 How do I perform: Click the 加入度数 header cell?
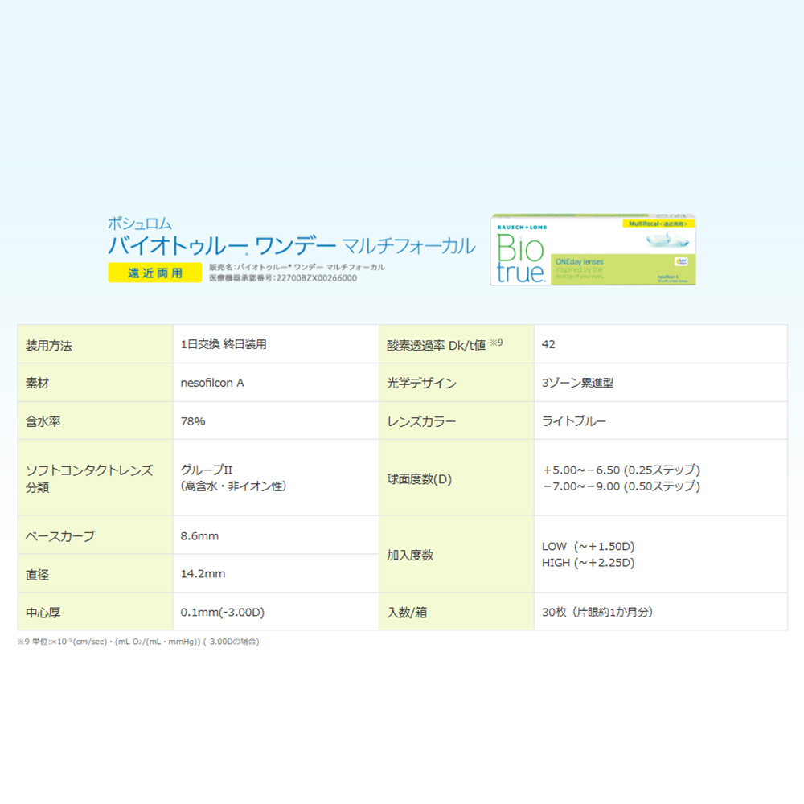click(457, 555)
